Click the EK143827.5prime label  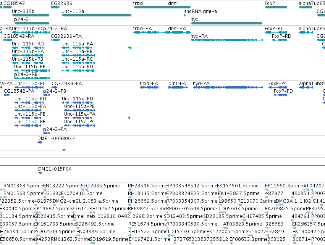point(239,193)
